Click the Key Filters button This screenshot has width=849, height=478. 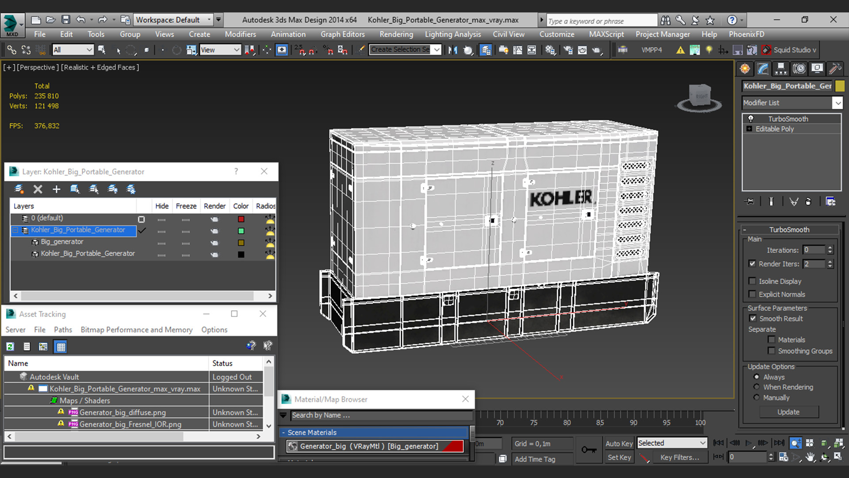[x=680, y=457]
